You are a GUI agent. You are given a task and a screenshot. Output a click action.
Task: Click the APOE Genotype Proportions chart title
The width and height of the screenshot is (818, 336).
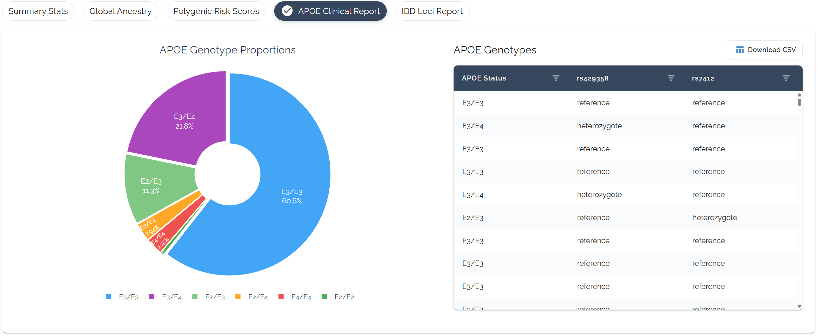(227, 50)
